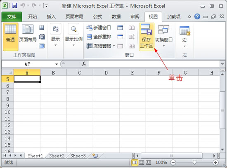
Task: Click the Custom Views icon
Action: pos(42,37)
